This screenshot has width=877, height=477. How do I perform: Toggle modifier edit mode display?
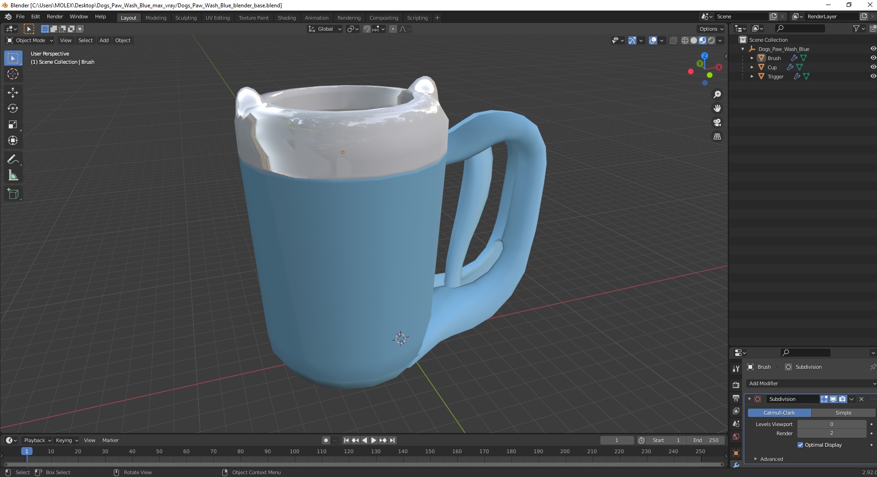pos(824,399)
